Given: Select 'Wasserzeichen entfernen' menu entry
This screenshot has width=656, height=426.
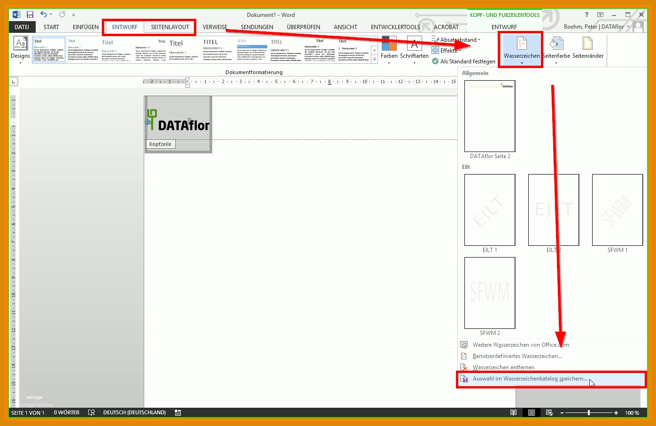Looking at the screenshot, I should point(503,367).
